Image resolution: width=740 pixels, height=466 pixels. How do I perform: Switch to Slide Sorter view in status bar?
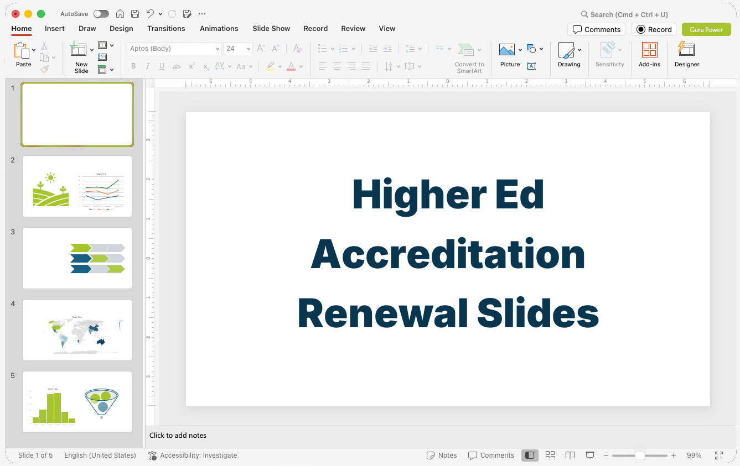coord(550,455)
